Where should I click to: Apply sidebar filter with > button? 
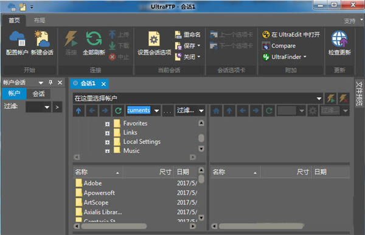tap(57, 107)
